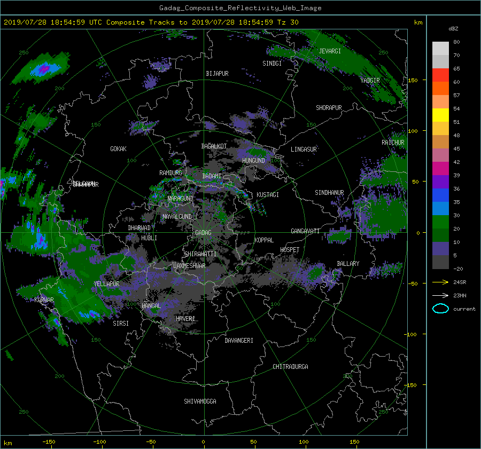
Task: Click the HAVERI city label
Action: pyautogui.click(x=185, y=319)
